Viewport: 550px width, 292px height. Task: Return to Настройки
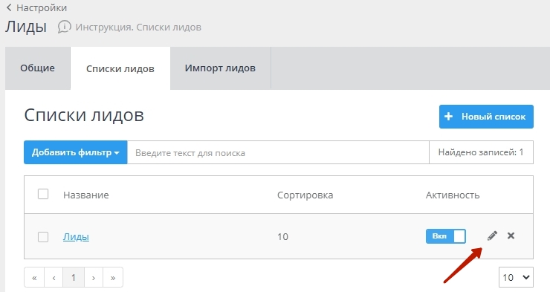(42, 7)
